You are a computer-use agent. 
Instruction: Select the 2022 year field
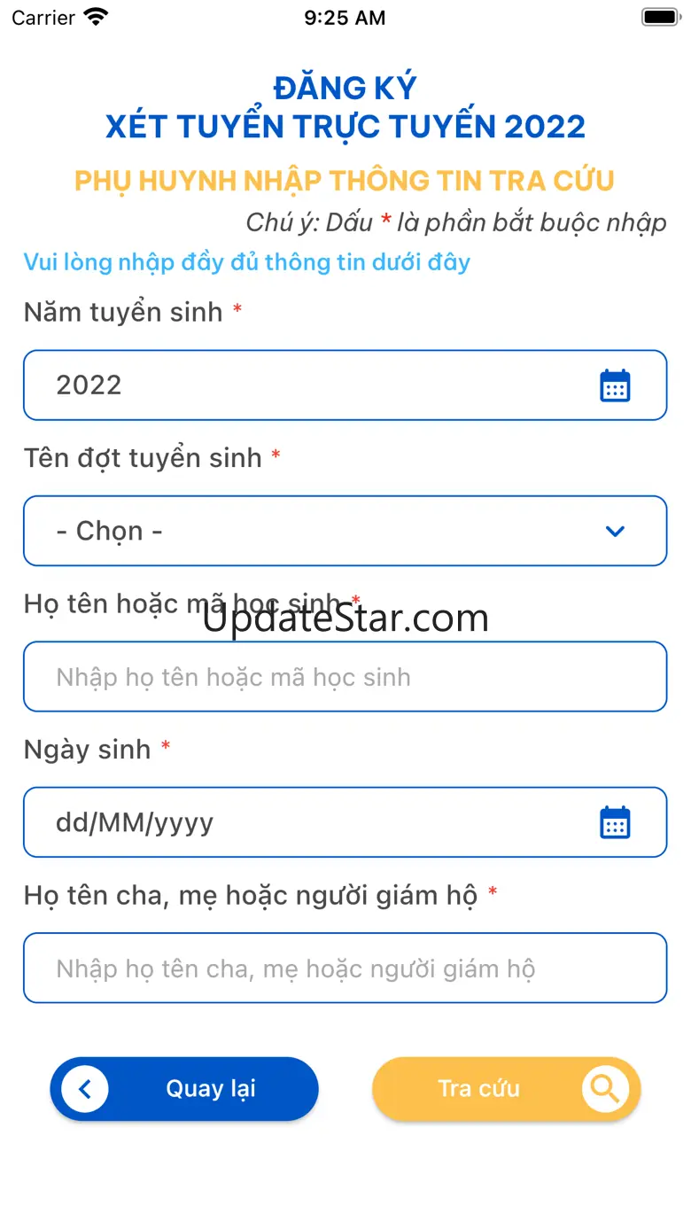pos(345,385)
